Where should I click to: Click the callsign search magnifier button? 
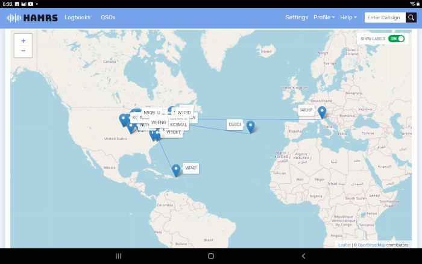(x=411, y=17)
